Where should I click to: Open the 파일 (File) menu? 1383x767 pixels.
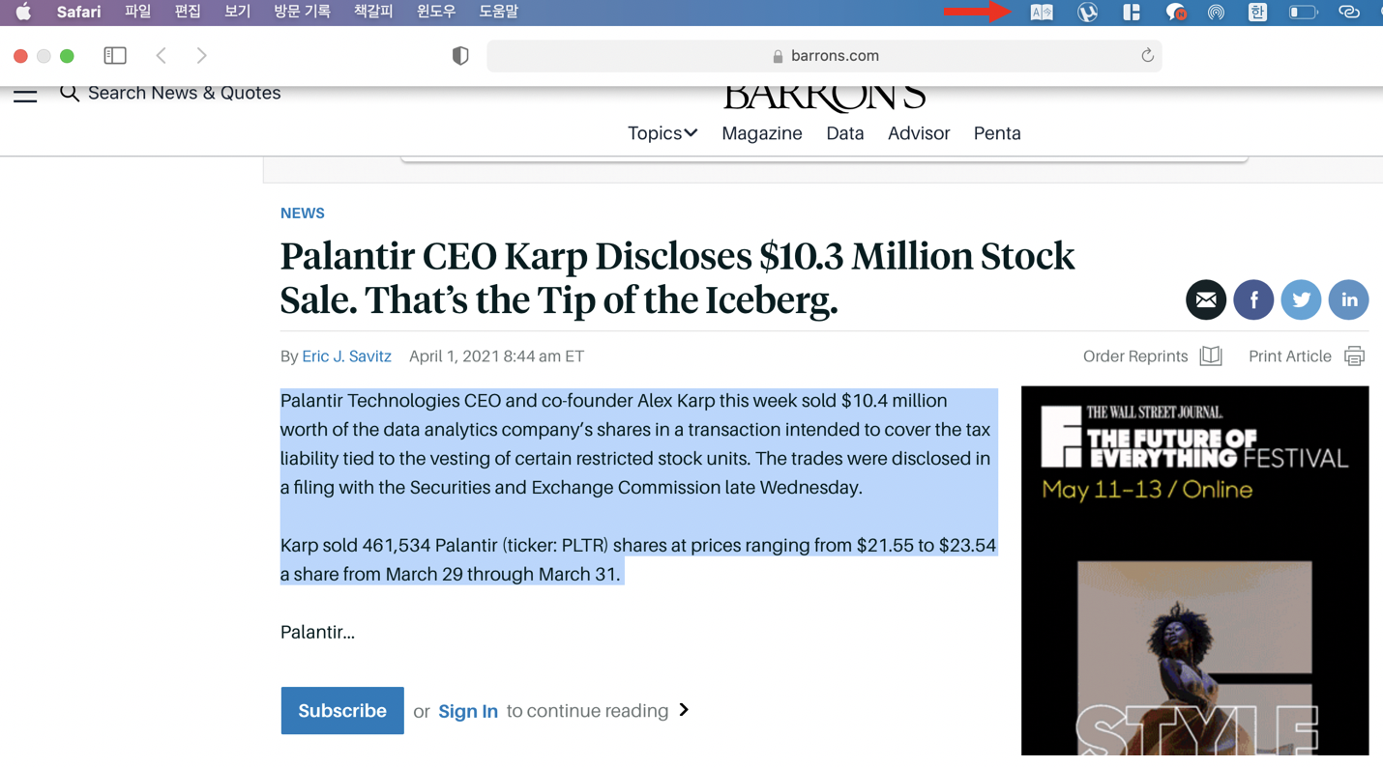(x=137, y=13)
